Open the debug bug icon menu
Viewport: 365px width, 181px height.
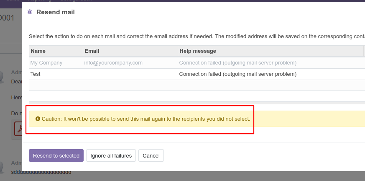click(30, 12)
